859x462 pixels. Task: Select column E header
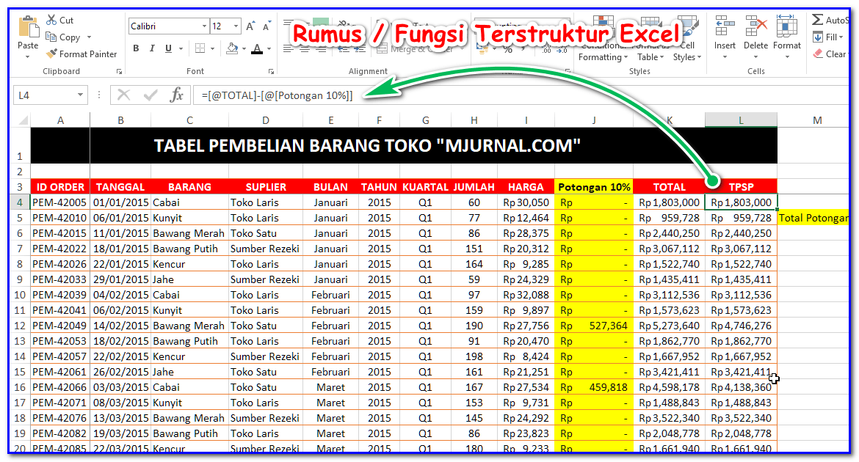[331, 120]
